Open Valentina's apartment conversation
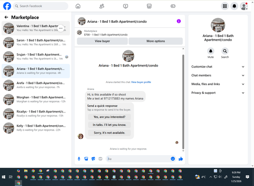Screen dimensions: 254x186 tap(36, 28)
